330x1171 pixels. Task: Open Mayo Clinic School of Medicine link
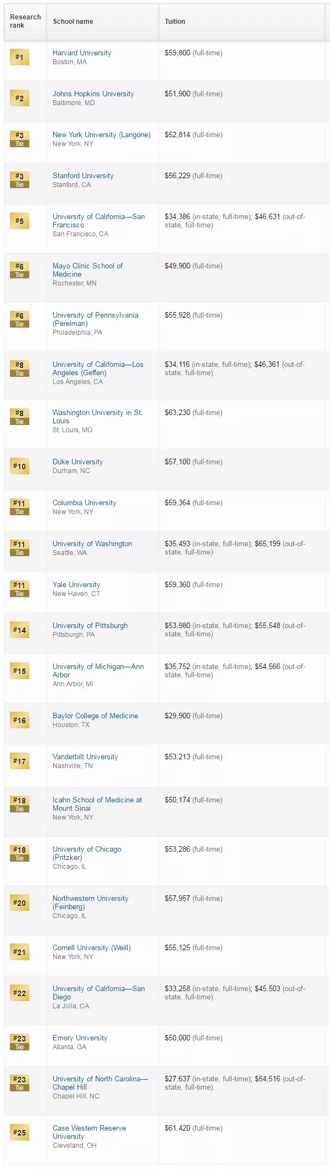click(87, 270)
